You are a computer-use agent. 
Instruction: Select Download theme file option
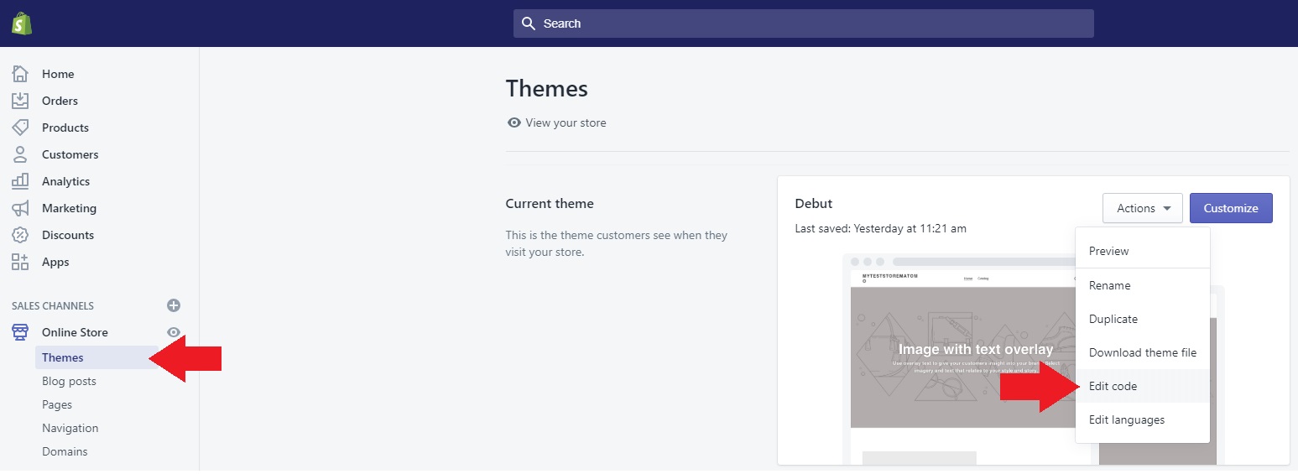[1142, 352]
